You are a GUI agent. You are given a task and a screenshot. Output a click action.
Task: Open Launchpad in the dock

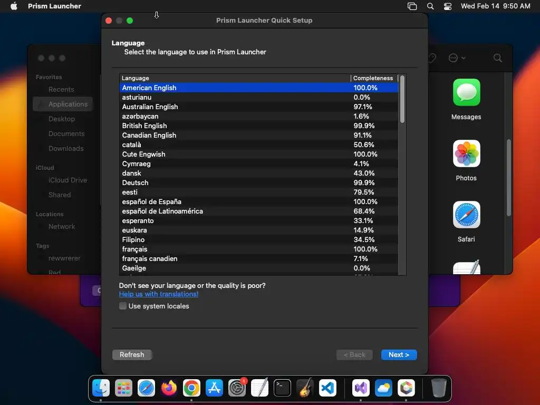pos(123,388)
